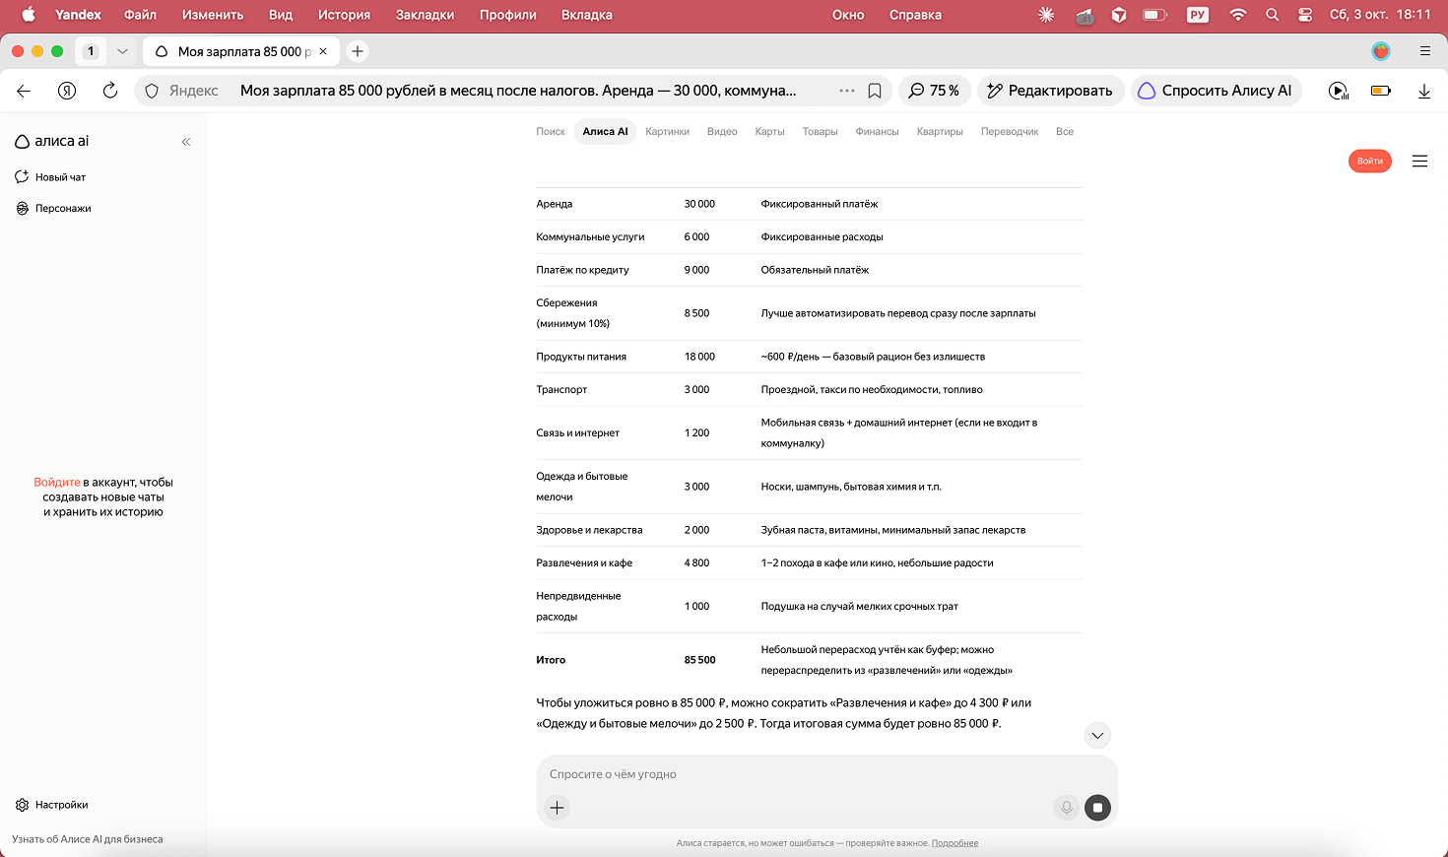The height and width of the screenshot is (857, 1448).
Task: Follow the Подробнее link in footer
Action: [954, 843]
